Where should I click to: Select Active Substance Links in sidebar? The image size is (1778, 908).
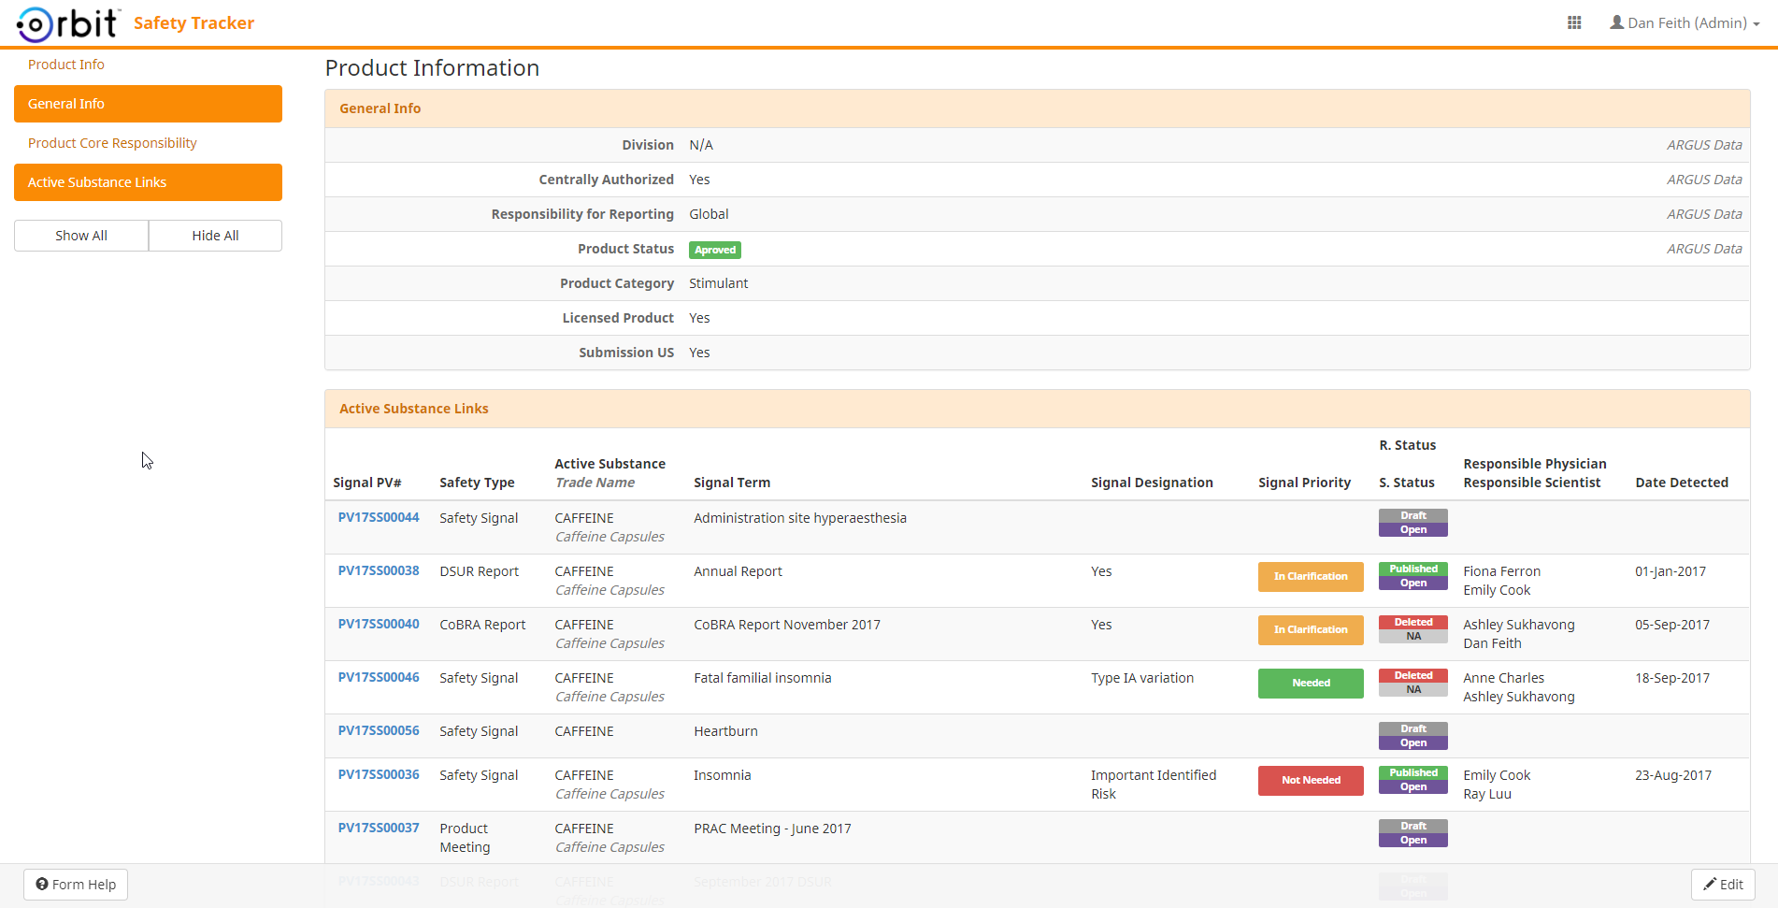pyautogui.click(x=148, y=182)
